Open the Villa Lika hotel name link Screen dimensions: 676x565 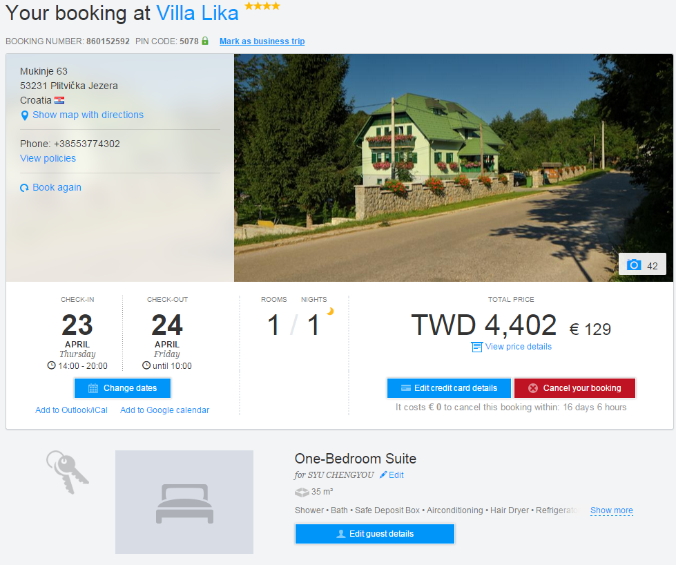pos(197,13)
